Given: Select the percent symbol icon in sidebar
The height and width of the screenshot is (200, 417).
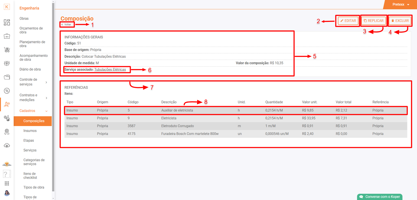Looking at the screenshot, I should tap(7, 91).
